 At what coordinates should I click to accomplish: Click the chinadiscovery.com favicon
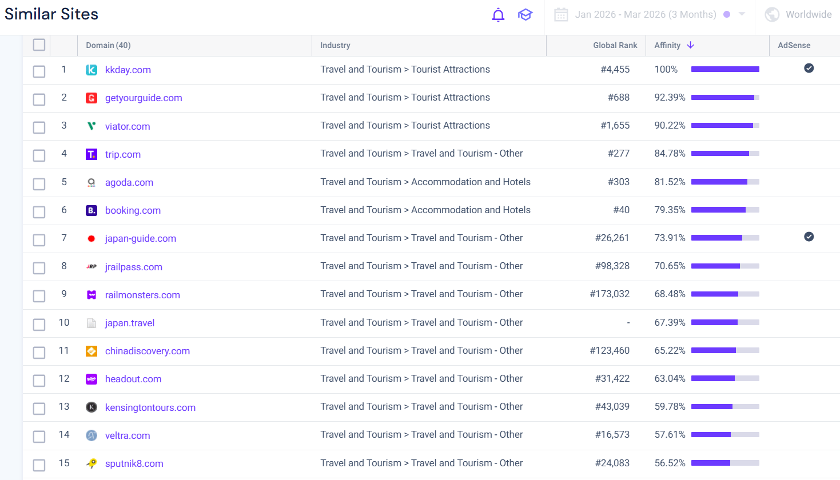coord(91,351)
